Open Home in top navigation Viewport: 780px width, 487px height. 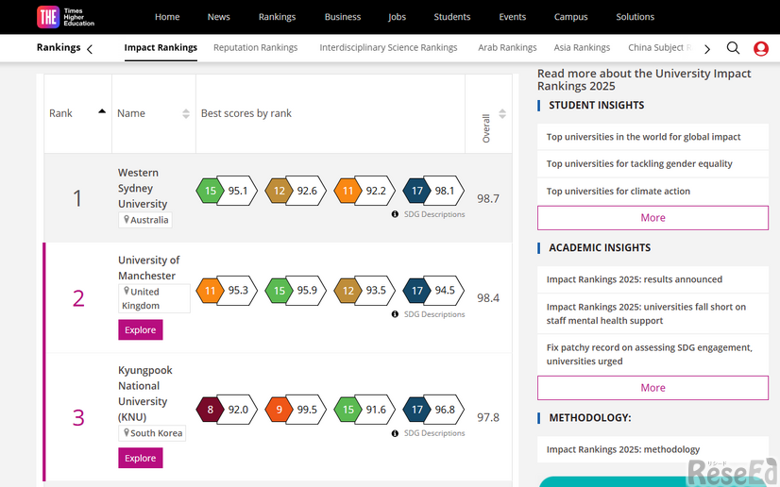(167, 17)
